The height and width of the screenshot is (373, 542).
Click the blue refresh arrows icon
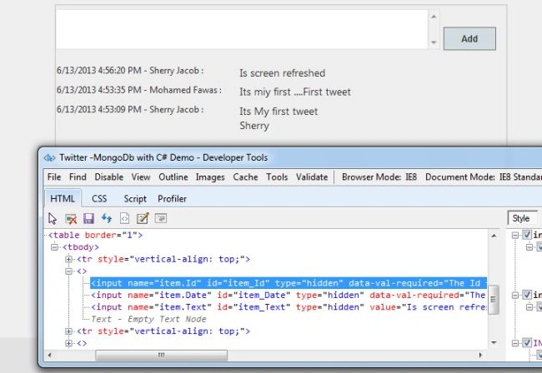click(107, 218)
